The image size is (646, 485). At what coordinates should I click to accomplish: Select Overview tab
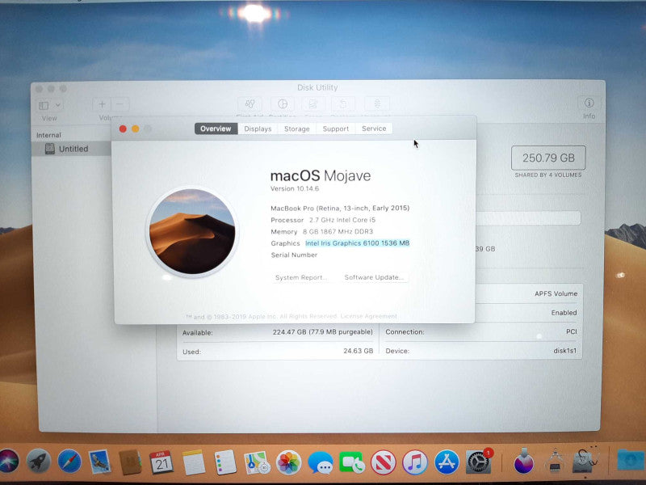coord(216,129)
